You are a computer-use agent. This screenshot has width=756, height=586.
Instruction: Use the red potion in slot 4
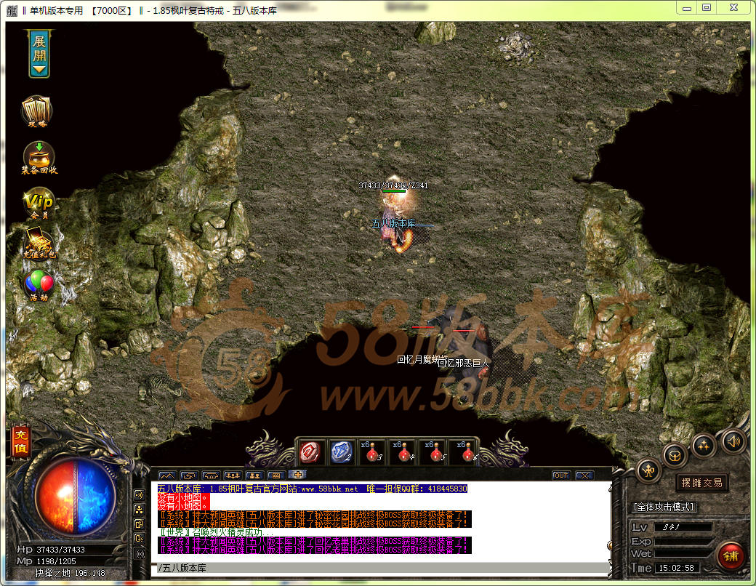click(x=403, y=452)
